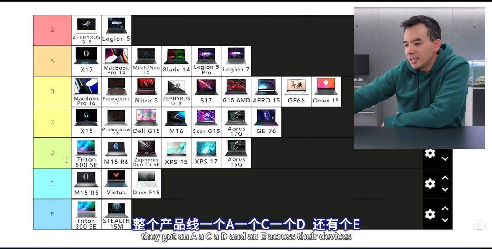Viewport: 492px width, 249px height.
Task: Select the M16 laptop tile
Action: 176,122
